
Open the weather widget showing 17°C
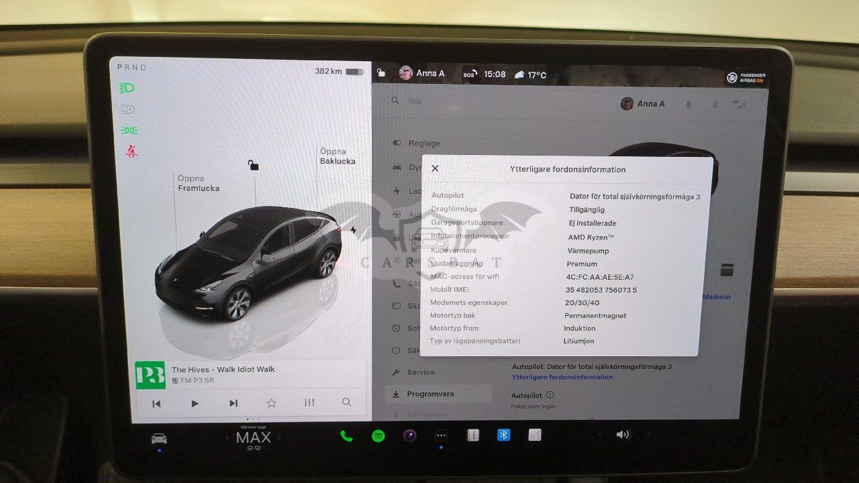(x=530, y=74)
